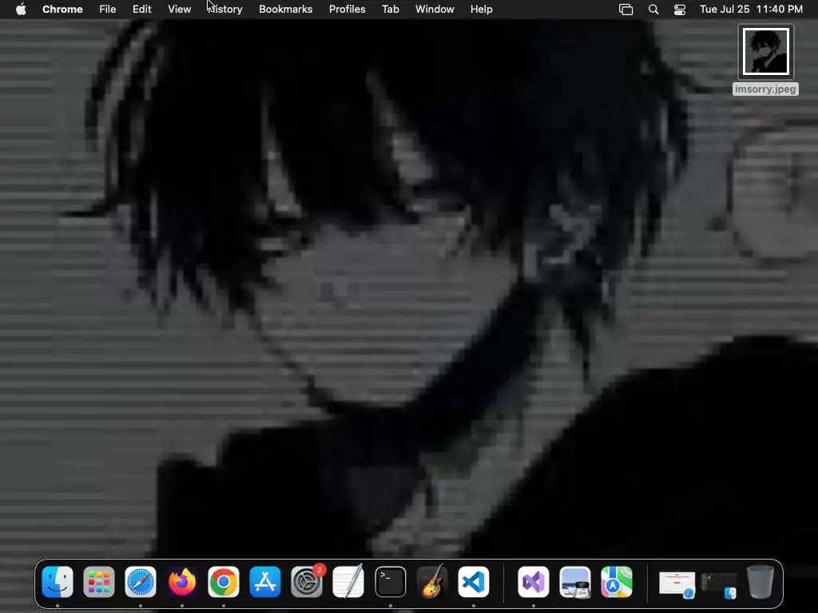Open the minimized Safari window in the Dock
818x613 pixels.
[677, 583]
